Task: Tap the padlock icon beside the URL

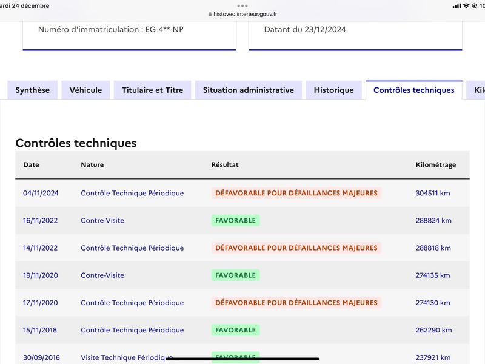Action: pyautogui.click(x=210, y=14)
